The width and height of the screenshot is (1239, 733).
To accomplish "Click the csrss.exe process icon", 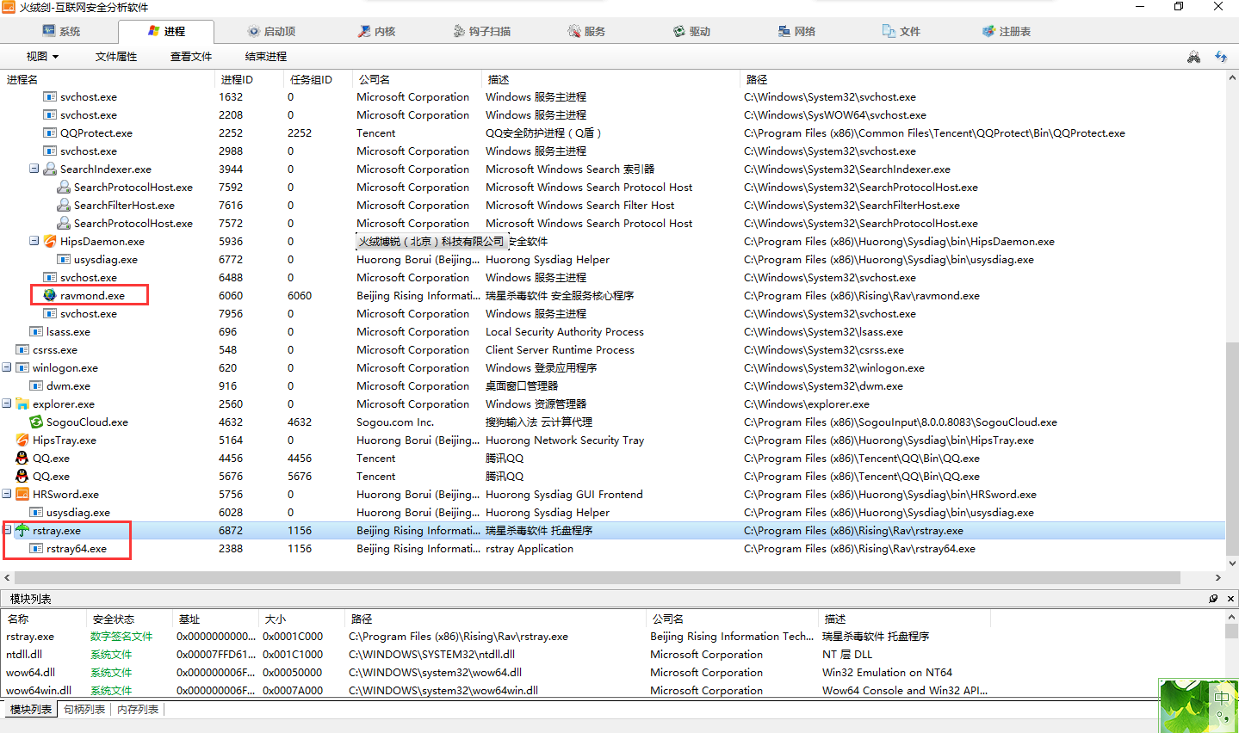I will (22, 350).
